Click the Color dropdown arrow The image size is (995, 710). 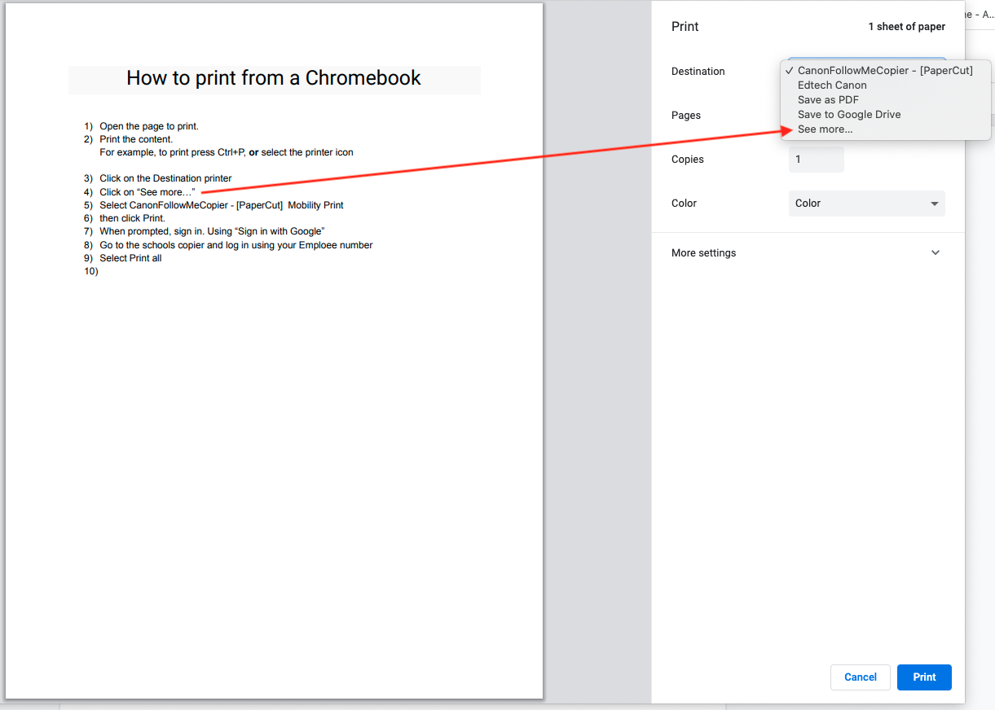point(935,204)
